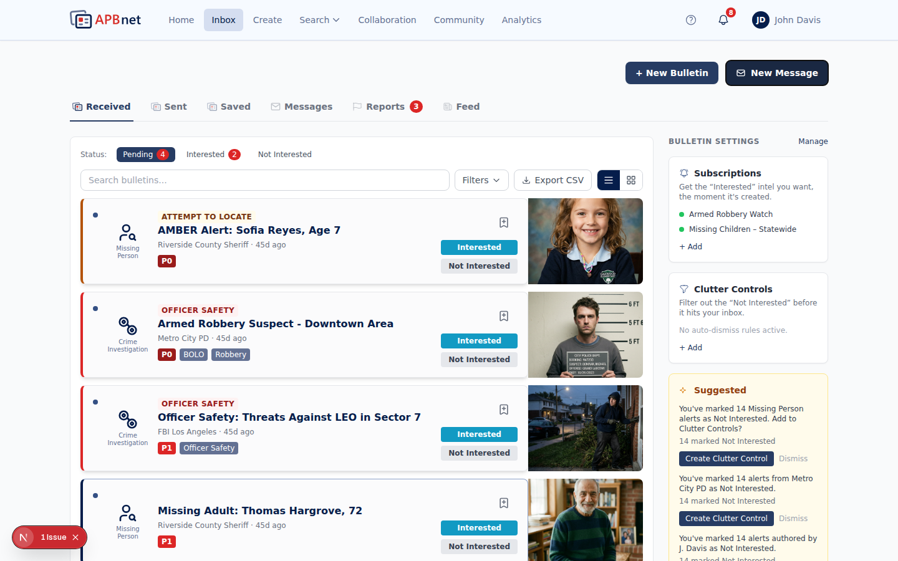Switch to grid view layout
Viewport: 898px width, 561px height.
click(631, 180)
